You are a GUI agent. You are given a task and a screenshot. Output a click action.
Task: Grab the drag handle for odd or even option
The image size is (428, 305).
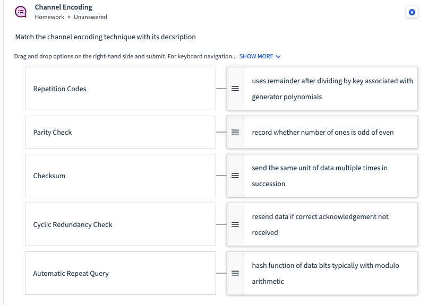(x=235, y=132)
